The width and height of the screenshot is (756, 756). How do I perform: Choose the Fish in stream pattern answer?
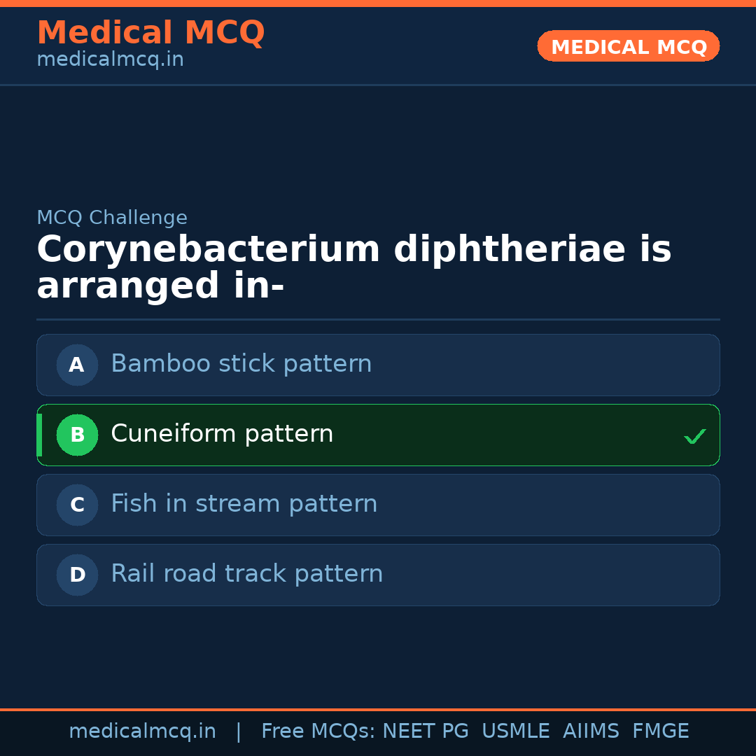click(244, 504)
